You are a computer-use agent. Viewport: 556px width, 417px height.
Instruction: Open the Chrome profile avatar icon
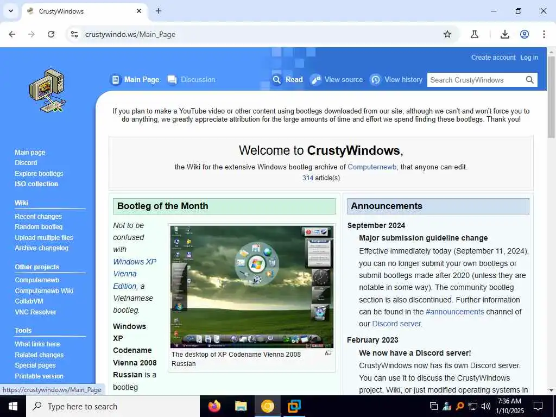coord(525,34)
